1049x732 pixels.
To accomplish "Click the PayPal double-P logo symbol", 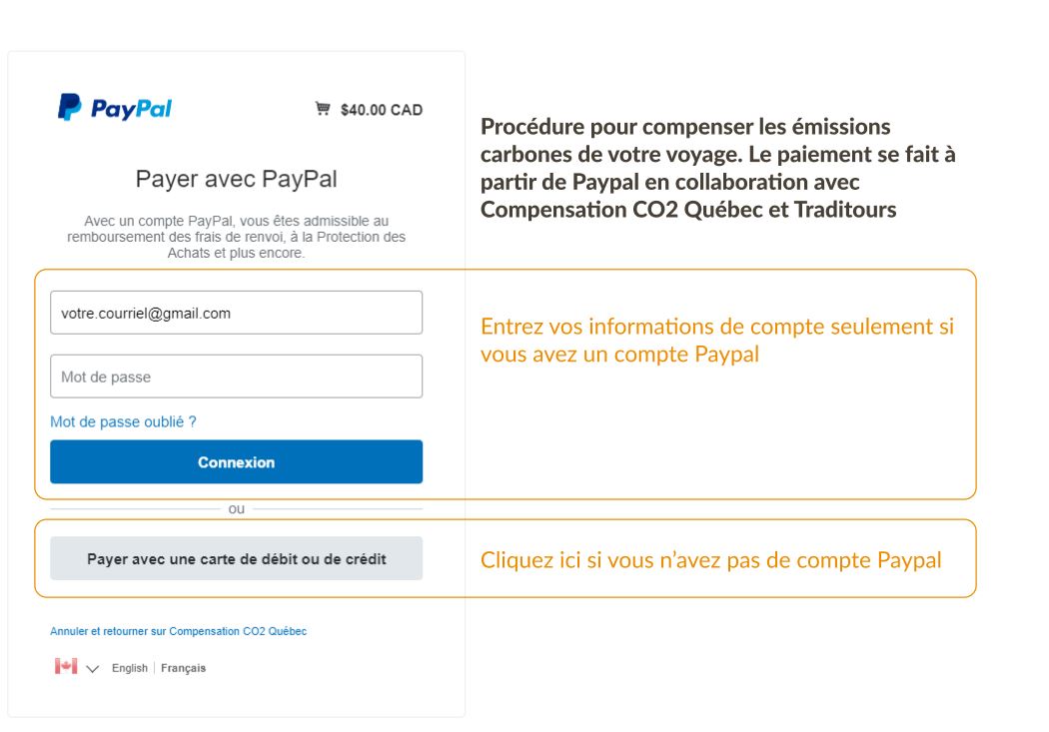I will (70, 108).
